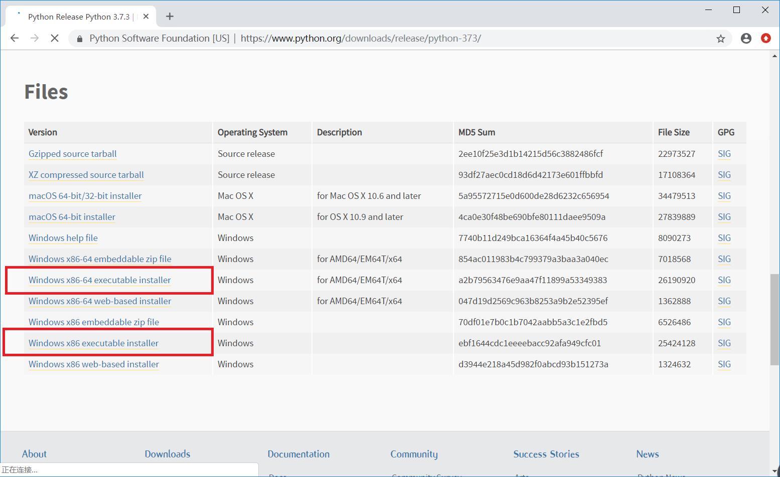Download Windows x86-64 embeddable zip file

pyautogui.click(x=100, y=259)
